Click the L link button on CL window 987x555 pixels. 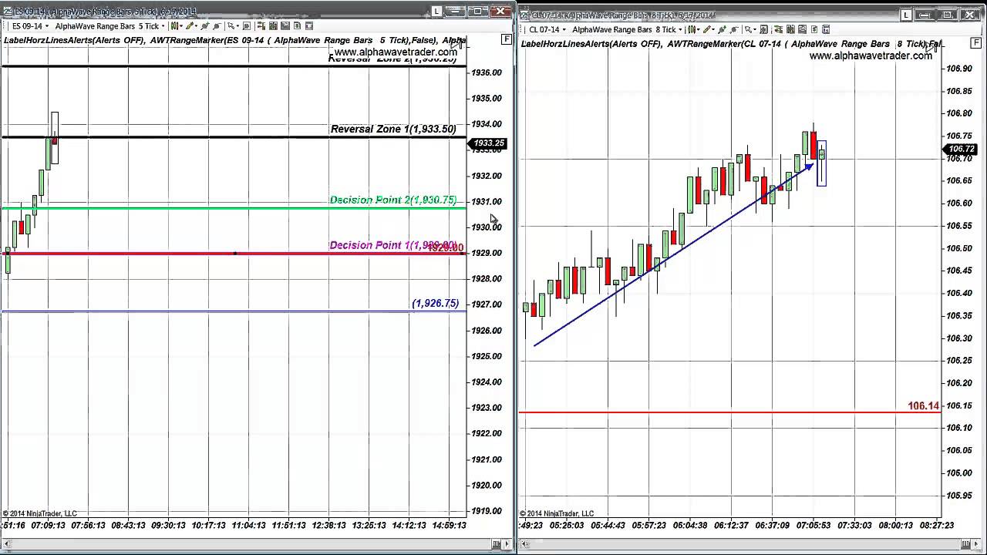(x=906, y=15)
